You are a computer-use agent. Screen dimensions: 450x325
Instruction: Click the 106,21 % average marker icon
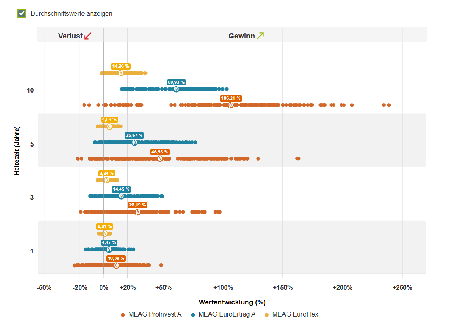click(x=231, y=105)
